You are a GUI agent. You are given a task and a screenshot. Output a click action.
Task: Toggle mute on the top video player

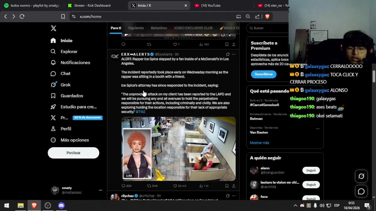(x=207, y=35)
